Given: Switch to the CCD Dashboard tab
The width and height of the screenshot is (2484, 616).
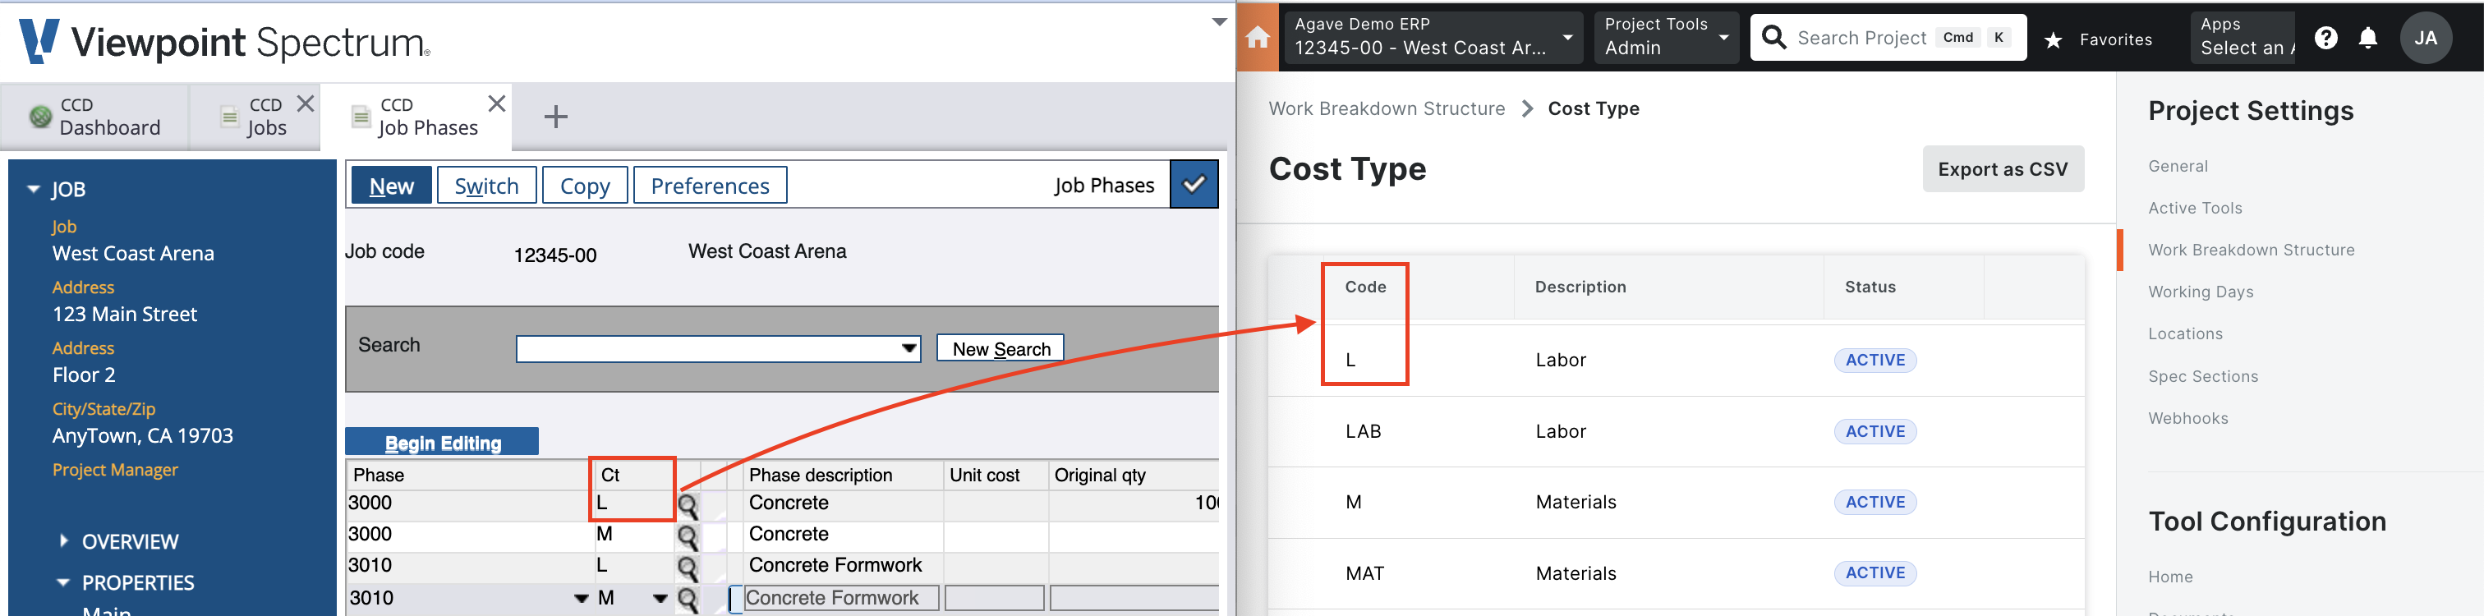Looking at the screenshot, I should [94, 117].
